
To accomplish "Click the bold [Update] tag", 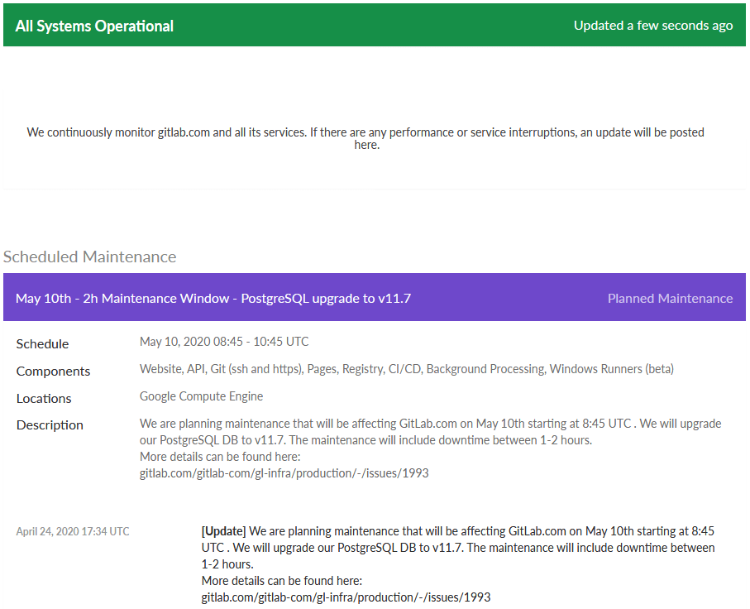I will 223,530.
